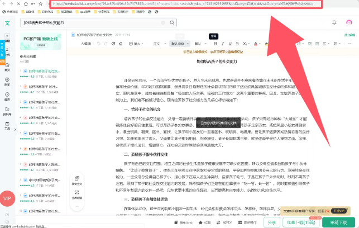
Task: Click the increase indent icon
Action: (x=317, y=44)
